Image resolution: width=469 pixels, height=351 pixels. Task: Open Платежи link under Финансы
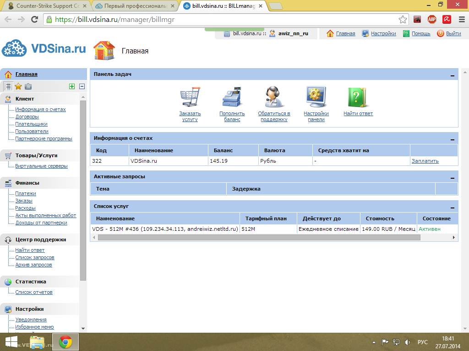tap(26, 194)
